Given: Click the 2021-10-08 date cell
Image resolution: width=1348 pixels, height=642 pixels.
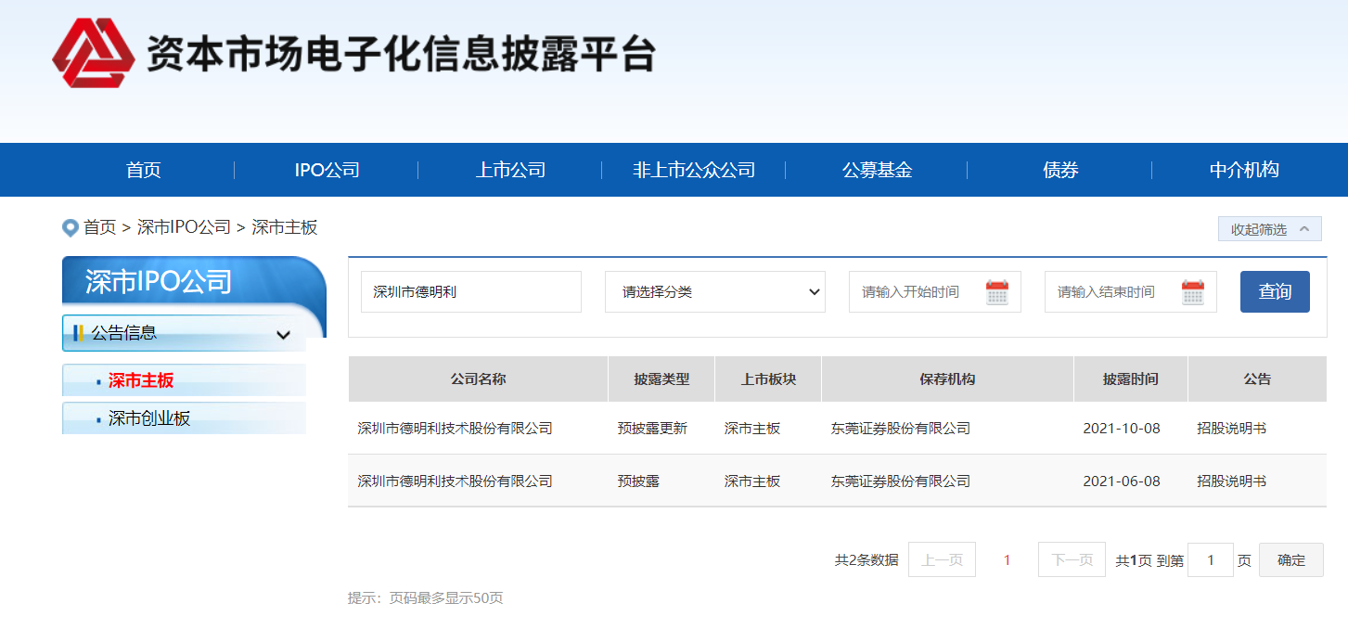Looking at the screenshot, I should pos(1122,429).
